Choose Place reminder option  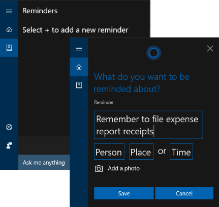(141, 152)
